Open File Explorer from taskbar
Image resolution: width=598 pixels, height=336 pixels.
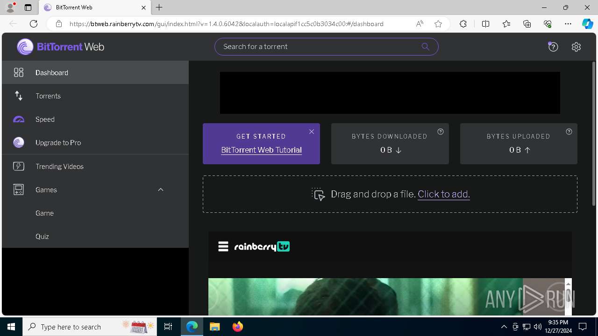[x=214, y=327]
